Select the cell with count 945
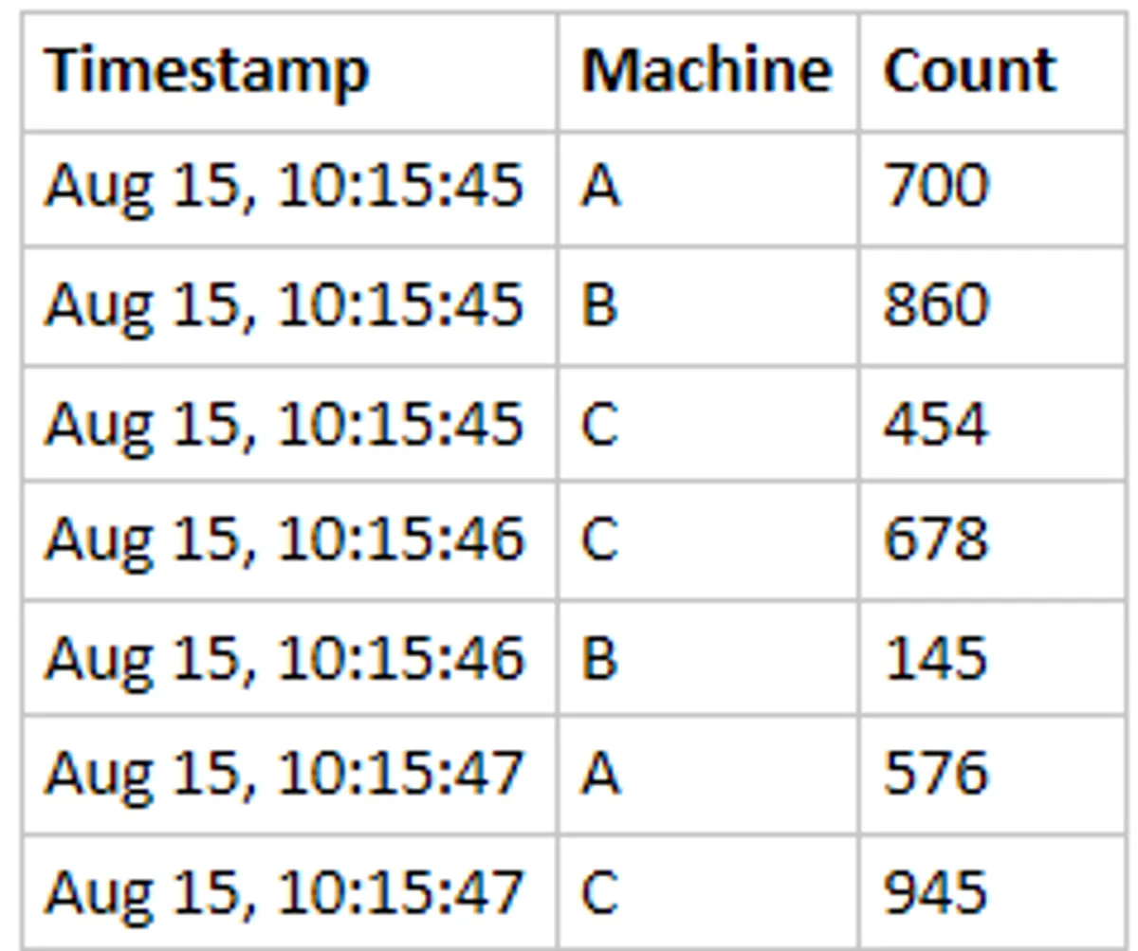The image size is (1138, 951). click(x=936, y=892)
